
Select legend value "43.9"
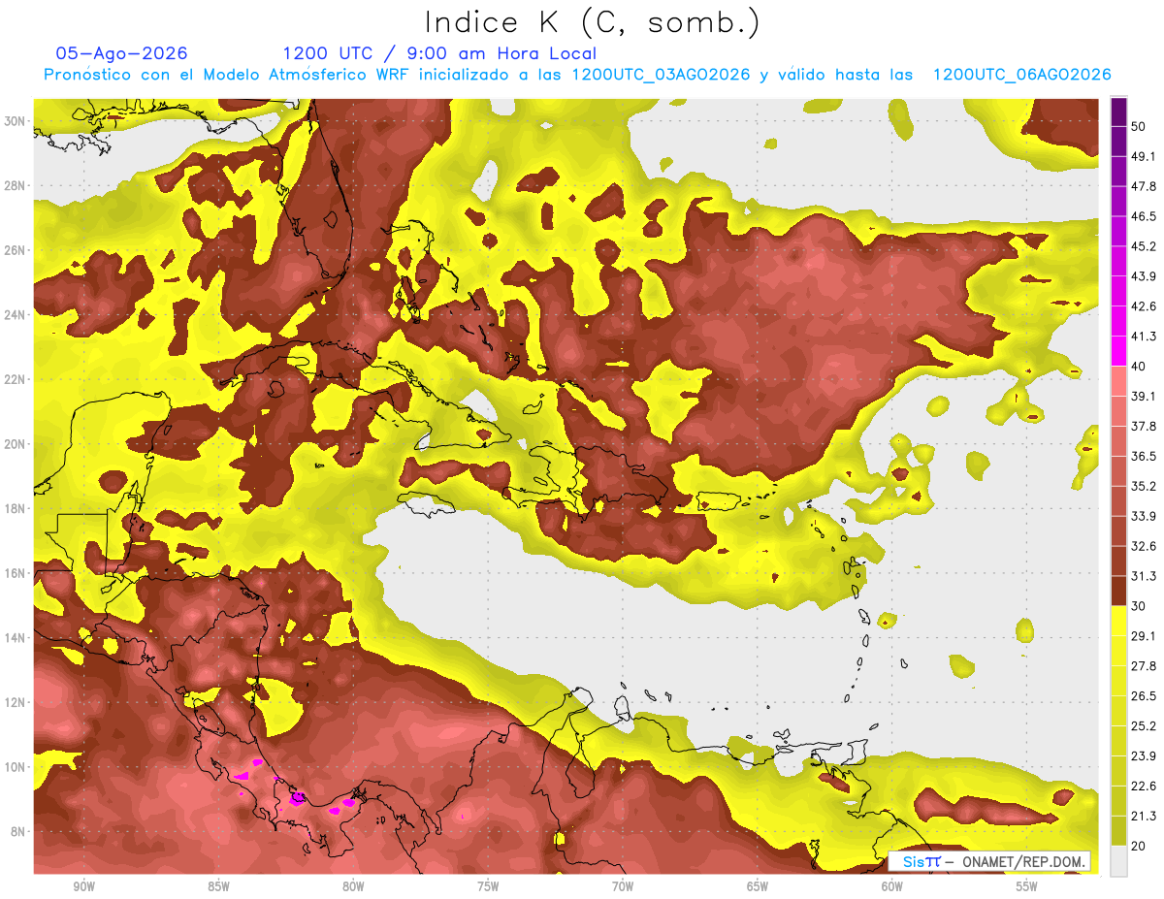(x=1144, y=276)
